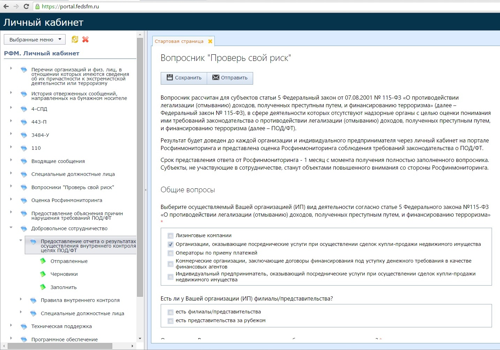The image size is (500, 350).
Task: Click icon beside История отверженных сообщений
Action: point(24,94)
